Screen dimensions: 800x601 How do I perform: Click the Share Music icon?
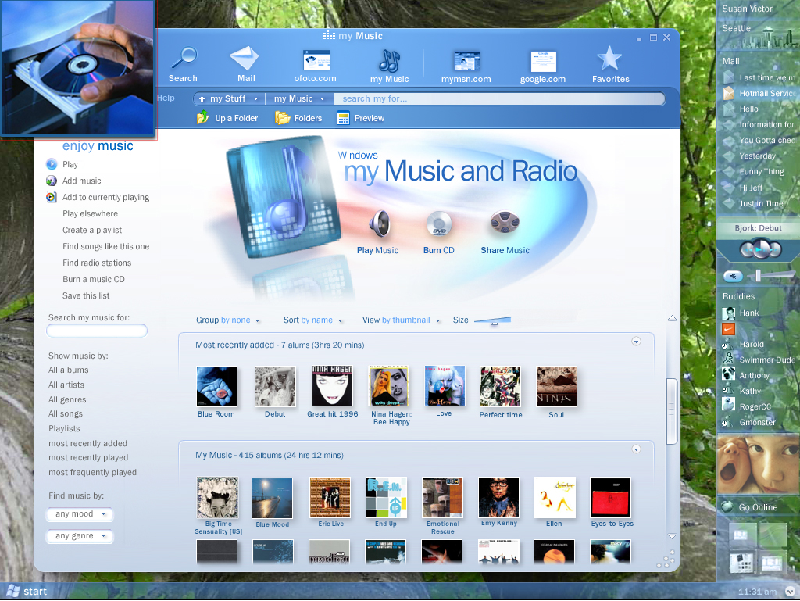point(505,223)
